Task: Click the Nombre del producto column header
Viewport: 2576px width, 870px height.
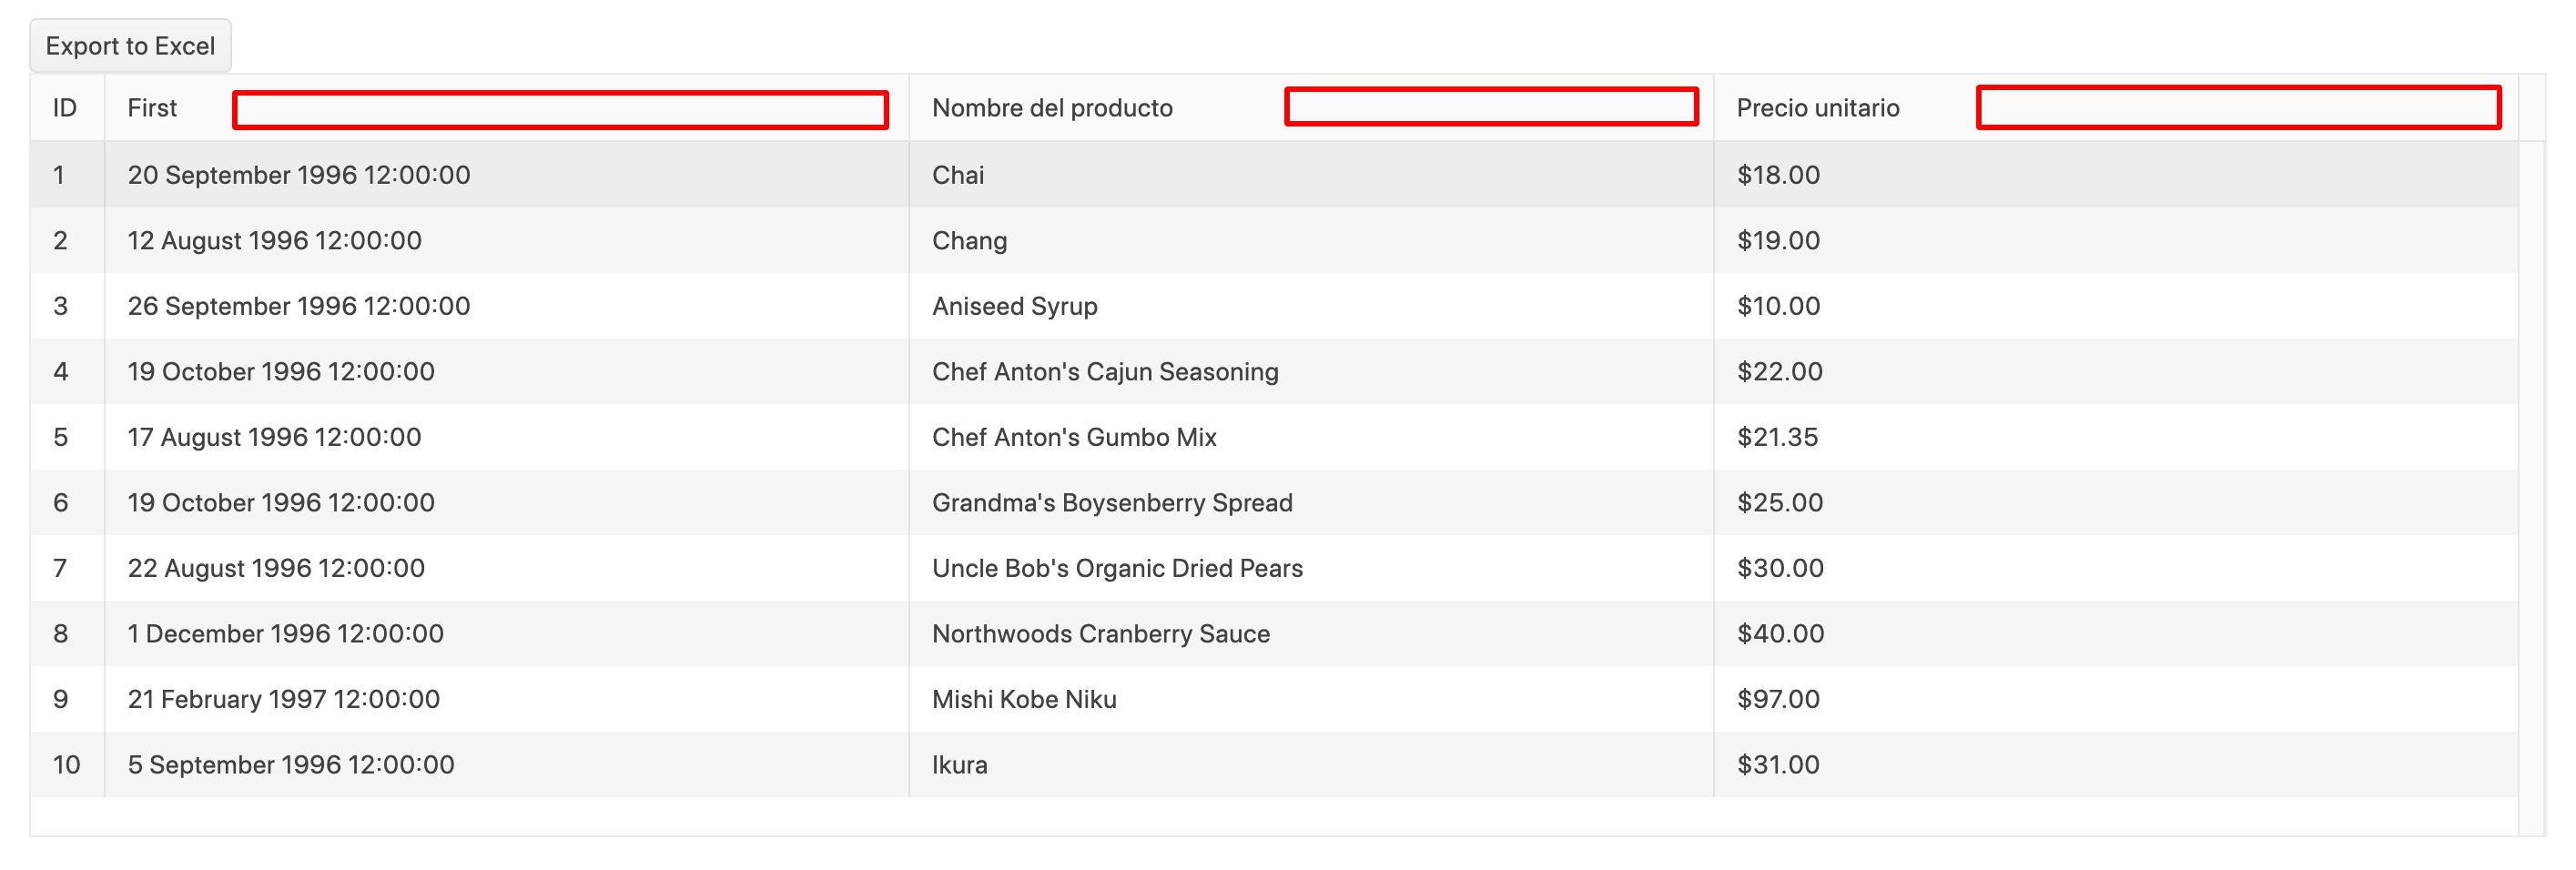Action: [1052, 108]
